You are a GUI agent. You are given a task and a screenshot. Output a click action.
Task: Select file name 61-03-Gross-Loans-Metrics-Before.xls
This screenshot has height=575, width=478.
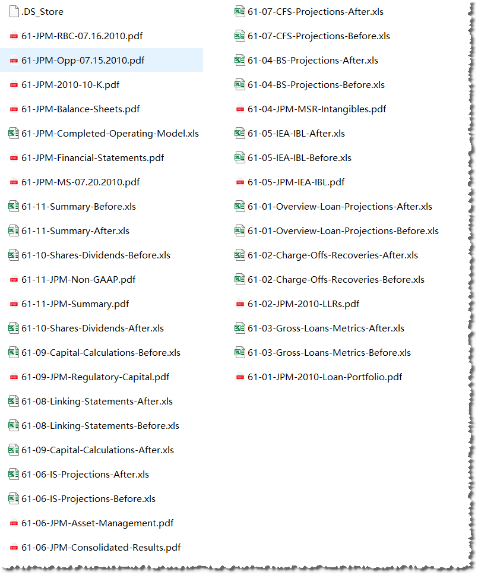pos(329,353)
